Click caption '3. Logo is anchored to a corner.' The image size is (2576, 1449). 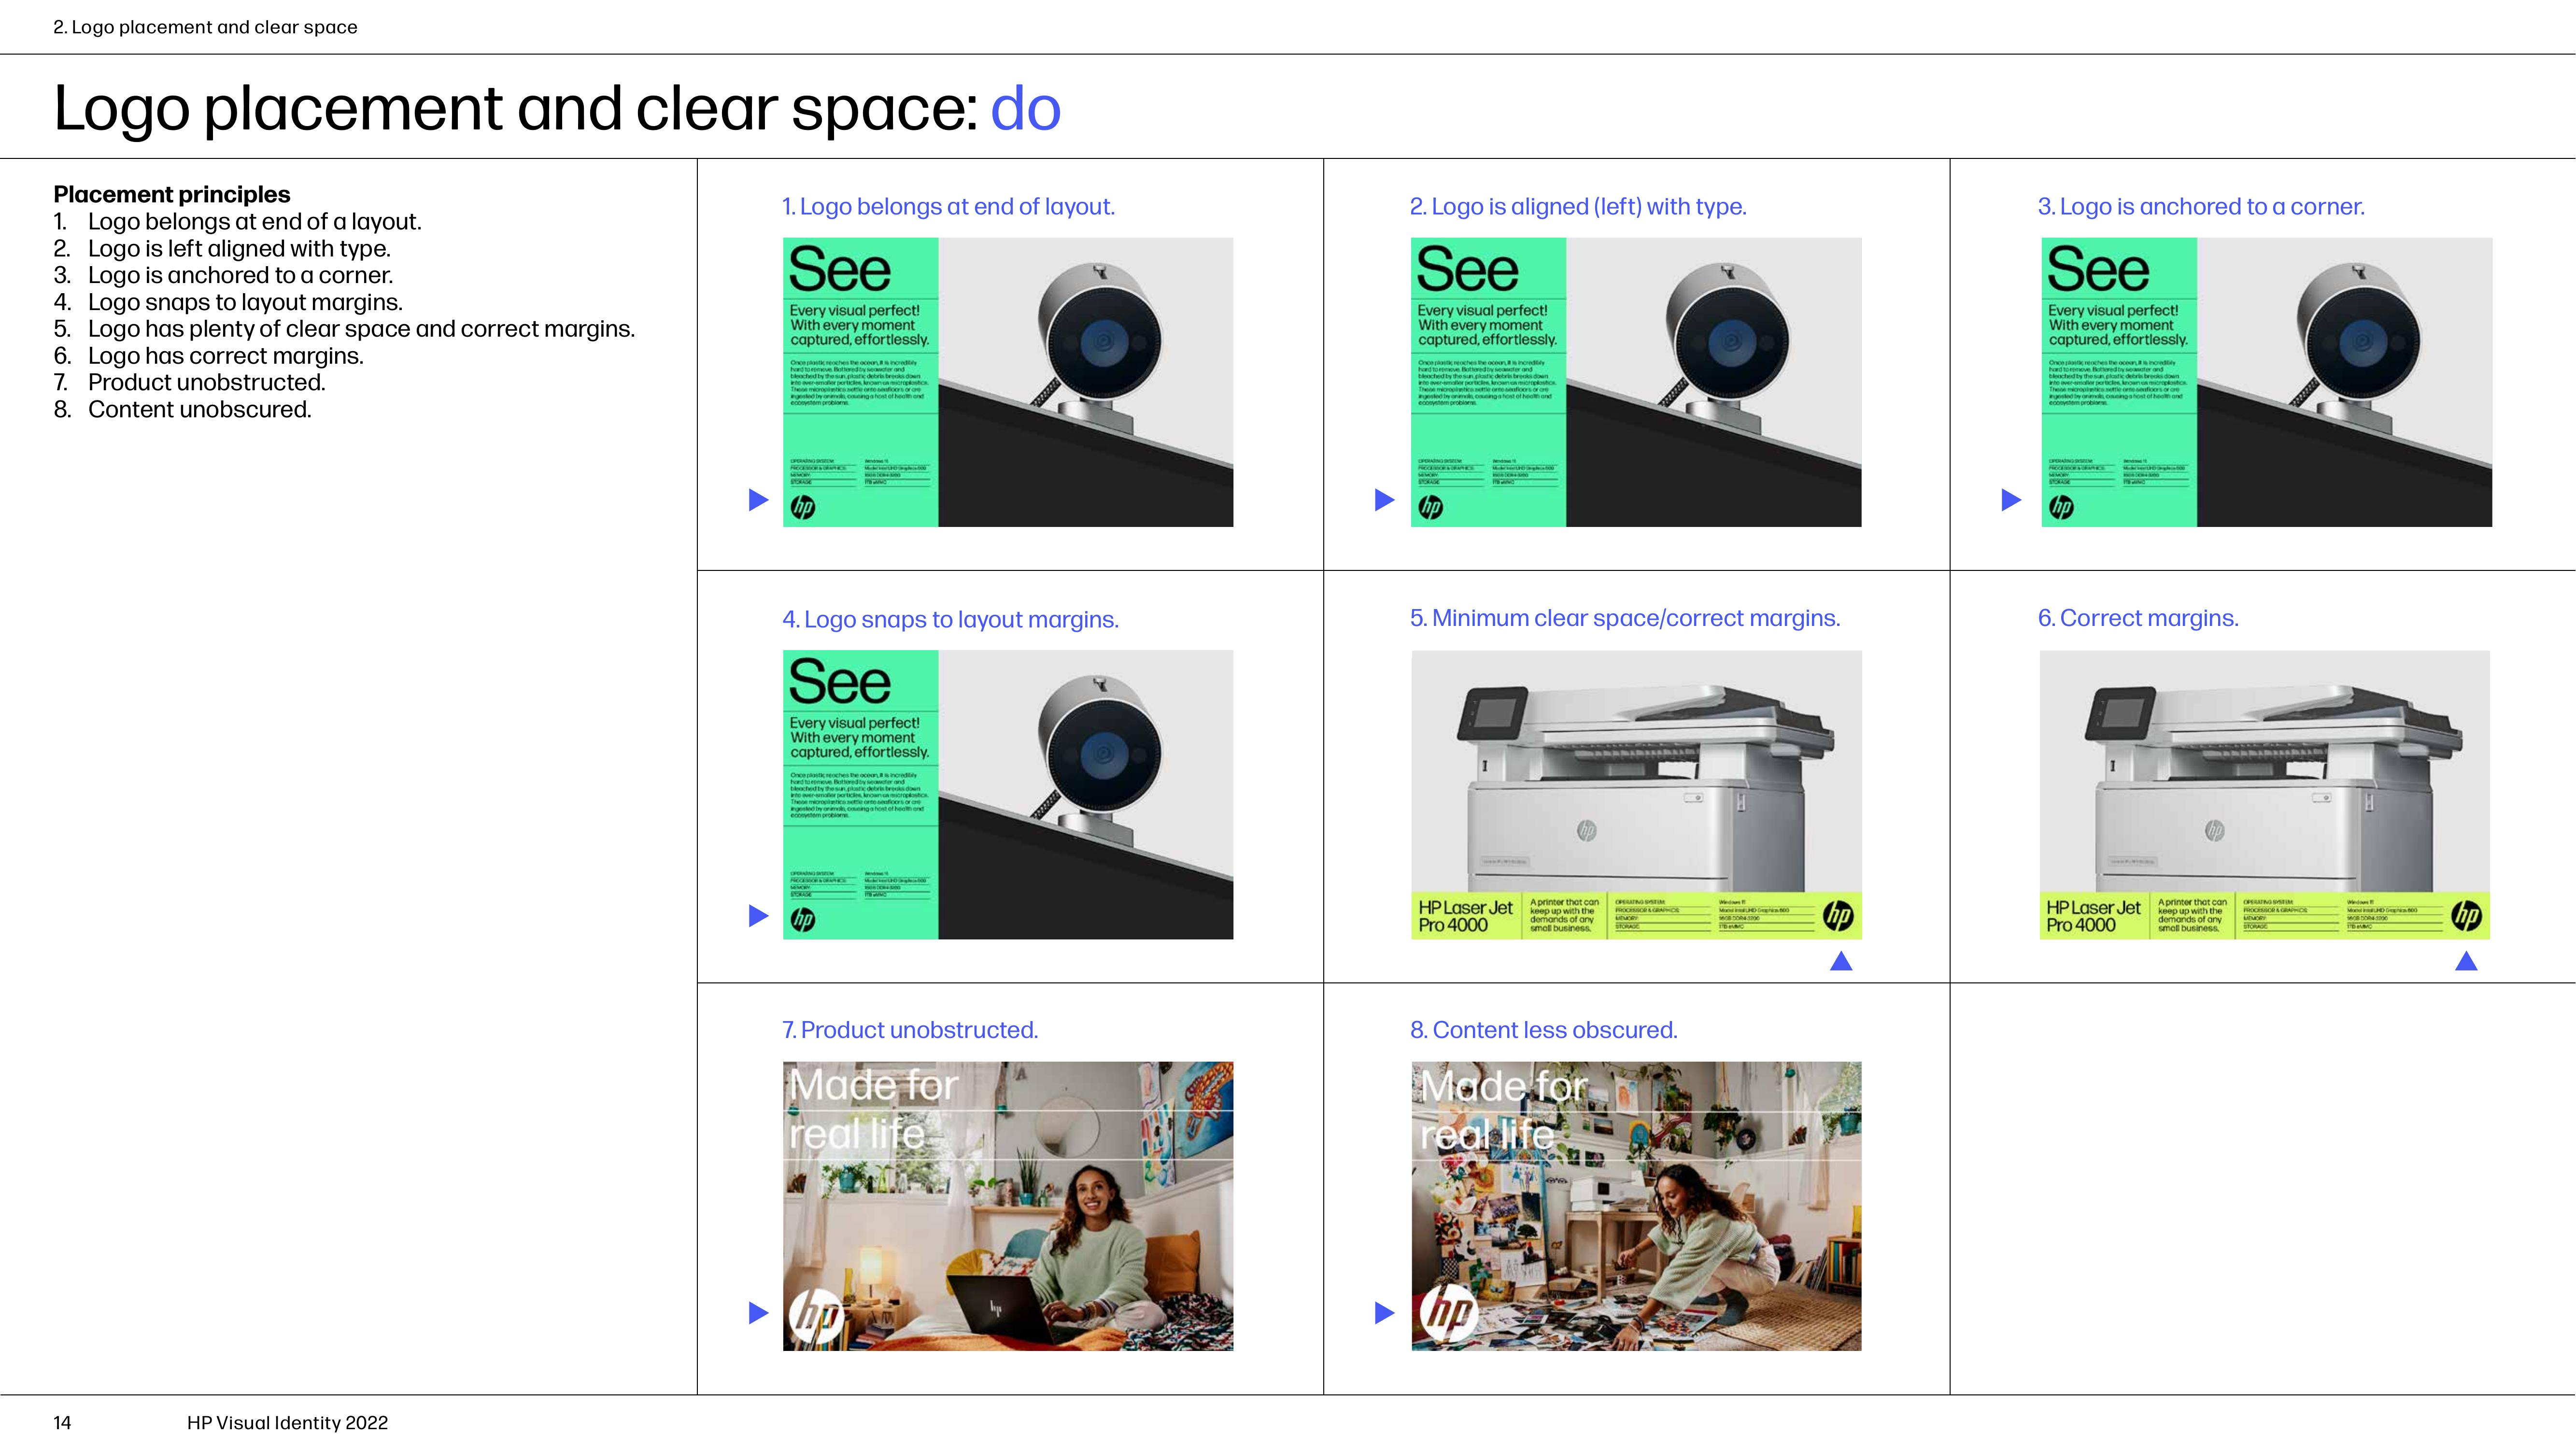click(x=2201, y=207)
